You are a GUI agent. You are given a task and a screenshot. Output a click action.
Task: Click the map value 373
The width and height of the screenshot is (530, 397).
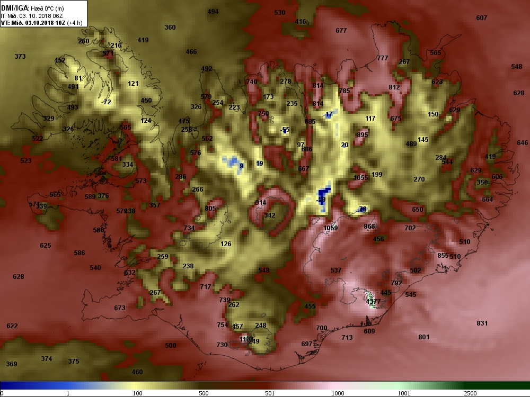tap(20, 57)
